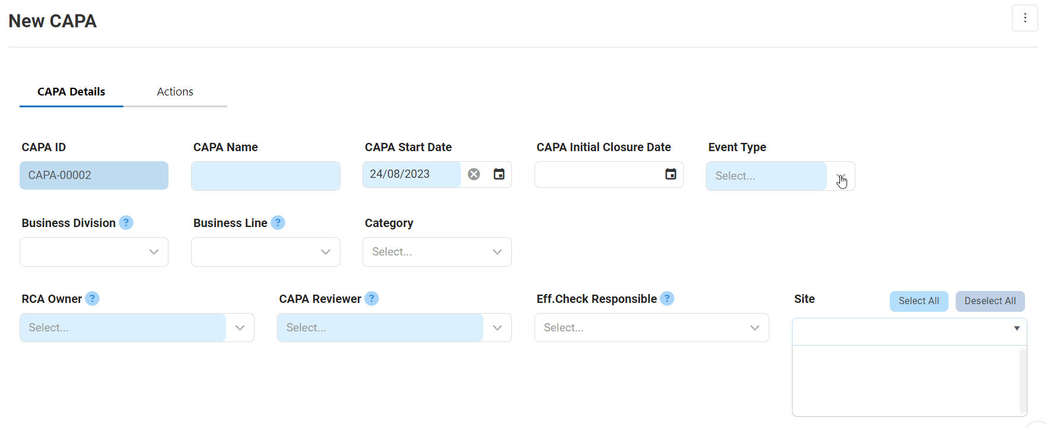Open the Business Line dropdown
This screenshot has width=1047, height=428.
click(325, 252)
